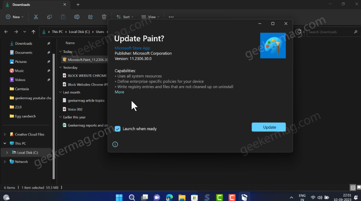Open File Explorer taskbar icon
This screenshot has height=201, width=361.
(x=182, y=197)
